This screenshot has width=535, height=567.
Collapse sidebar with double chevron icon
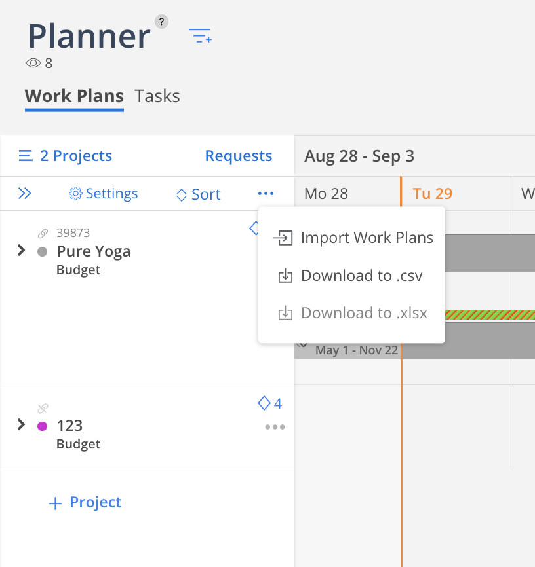coord(24,193)
